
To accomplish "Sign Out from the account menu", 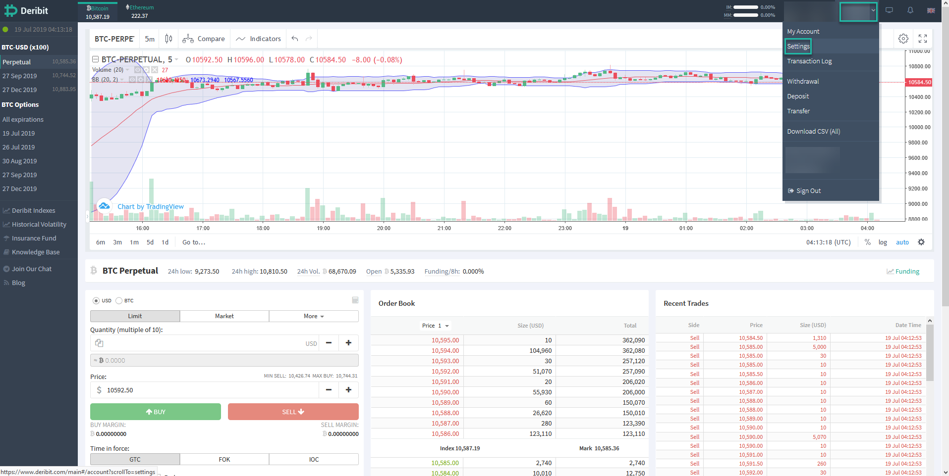I will tap(808, 190).
